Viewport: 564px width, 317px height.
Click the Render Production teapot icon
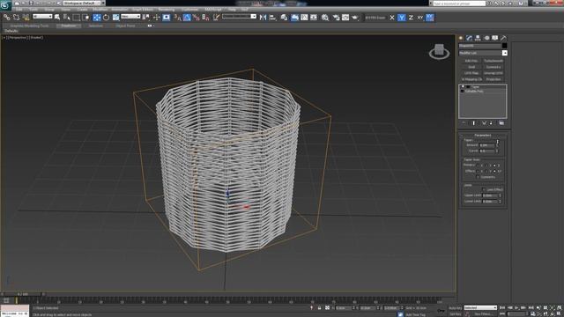355,18
